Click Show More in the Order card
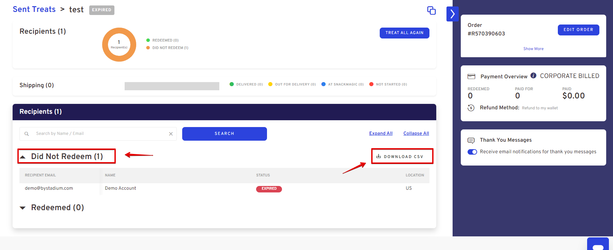This screenshot has width=613, height=250. (533, 49)
